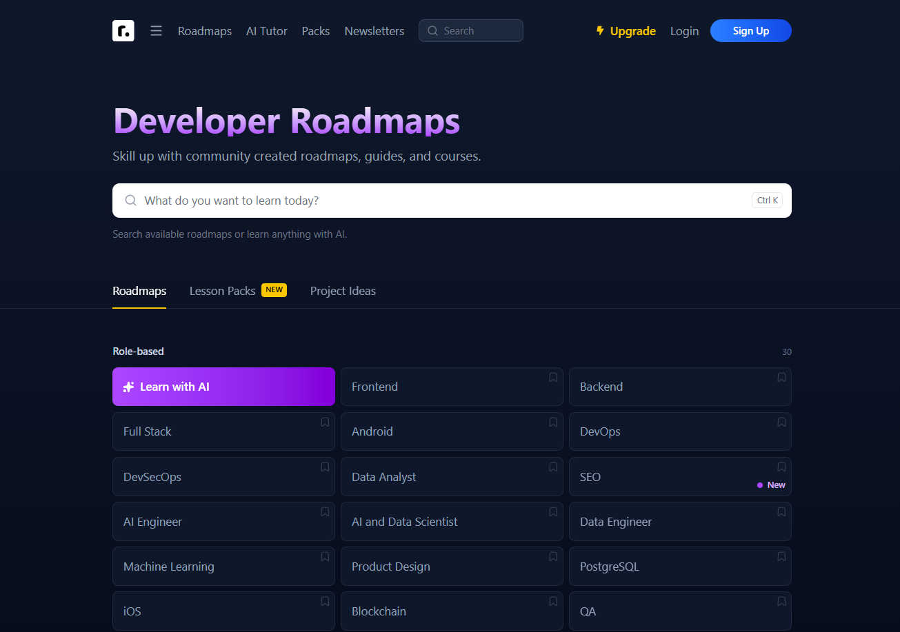
Task: Open the Frontend roadmap card
Action: [x=452, y=387]
